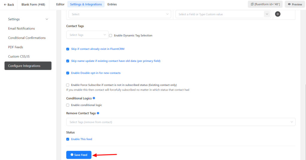Viewport: 306px width, 160px height.
Task: Open the Select a Field or Custom value dropdown
Action: click(223, 14)
